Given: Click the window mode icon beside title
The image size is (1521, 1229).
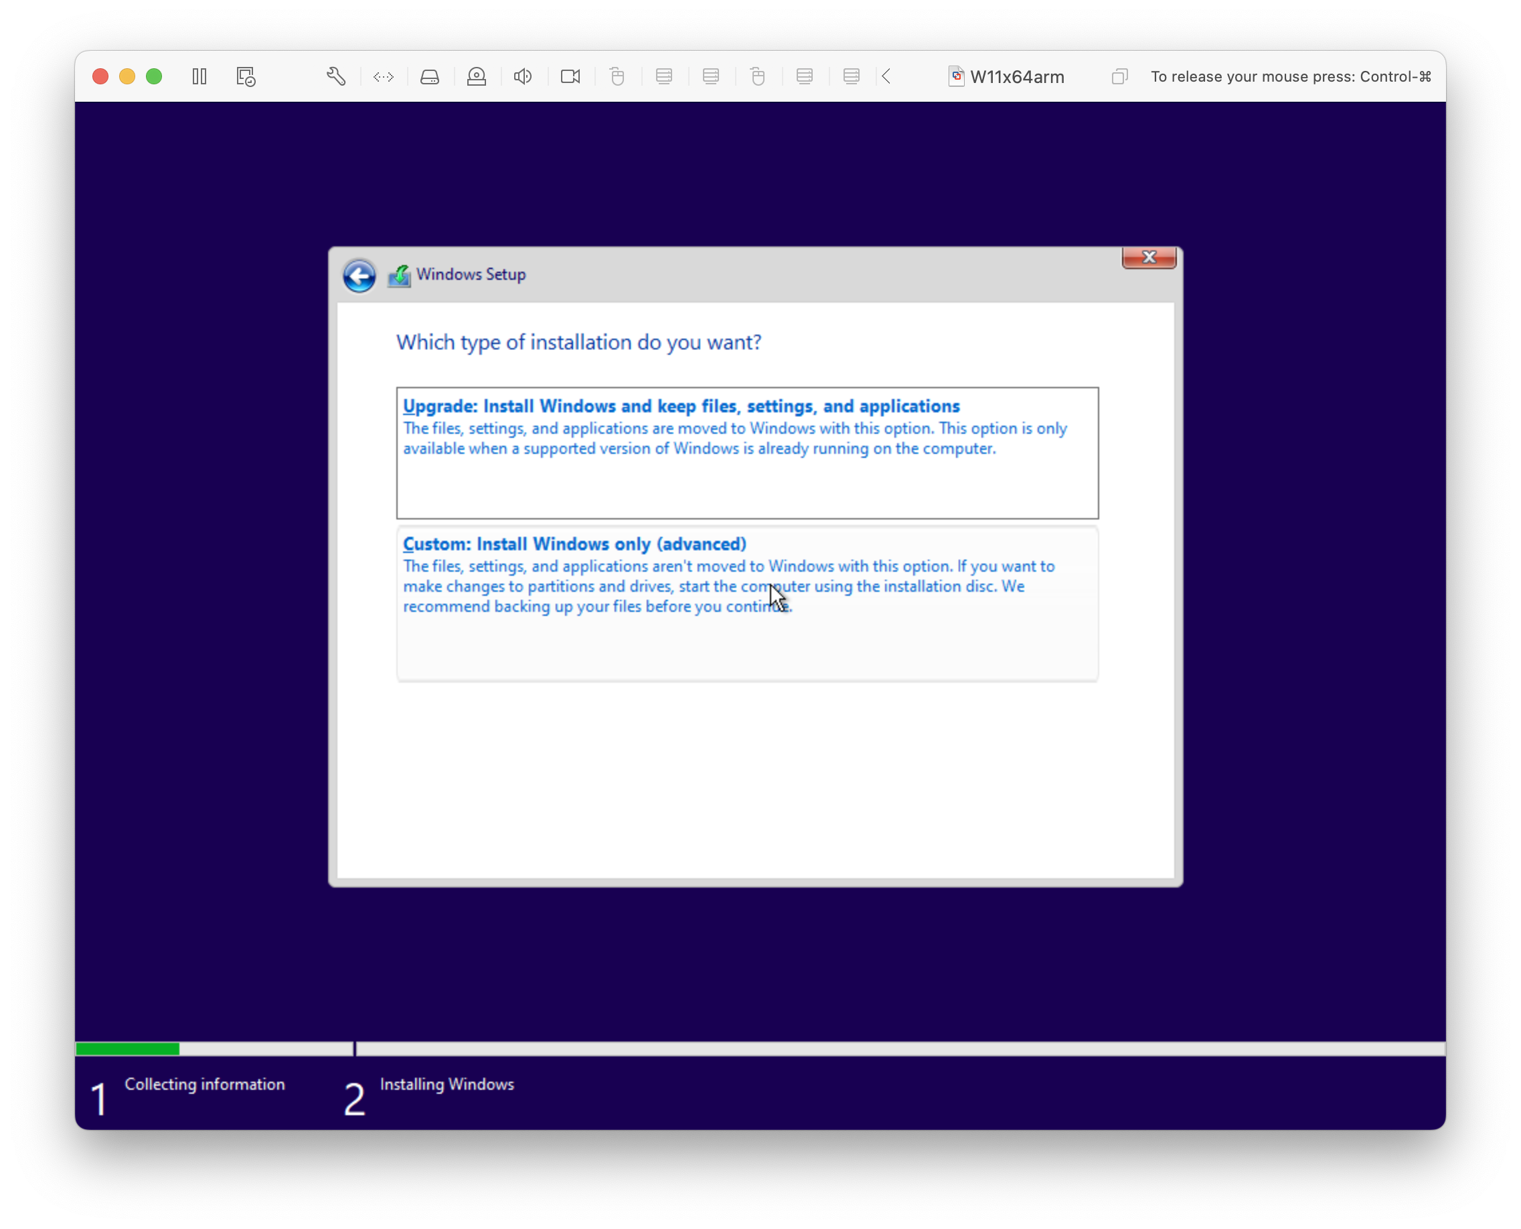Looking at the screenshot, I should [x=1119, y=76].
